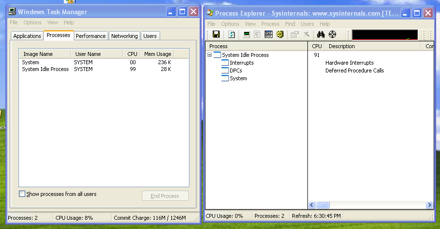440x229 pixels.
Task: Click the scrollbar left arrow in Process Explorer
Action: 312,205
